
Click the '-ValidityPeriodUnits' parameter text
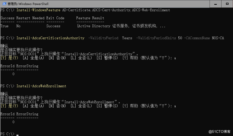(156, 38)
